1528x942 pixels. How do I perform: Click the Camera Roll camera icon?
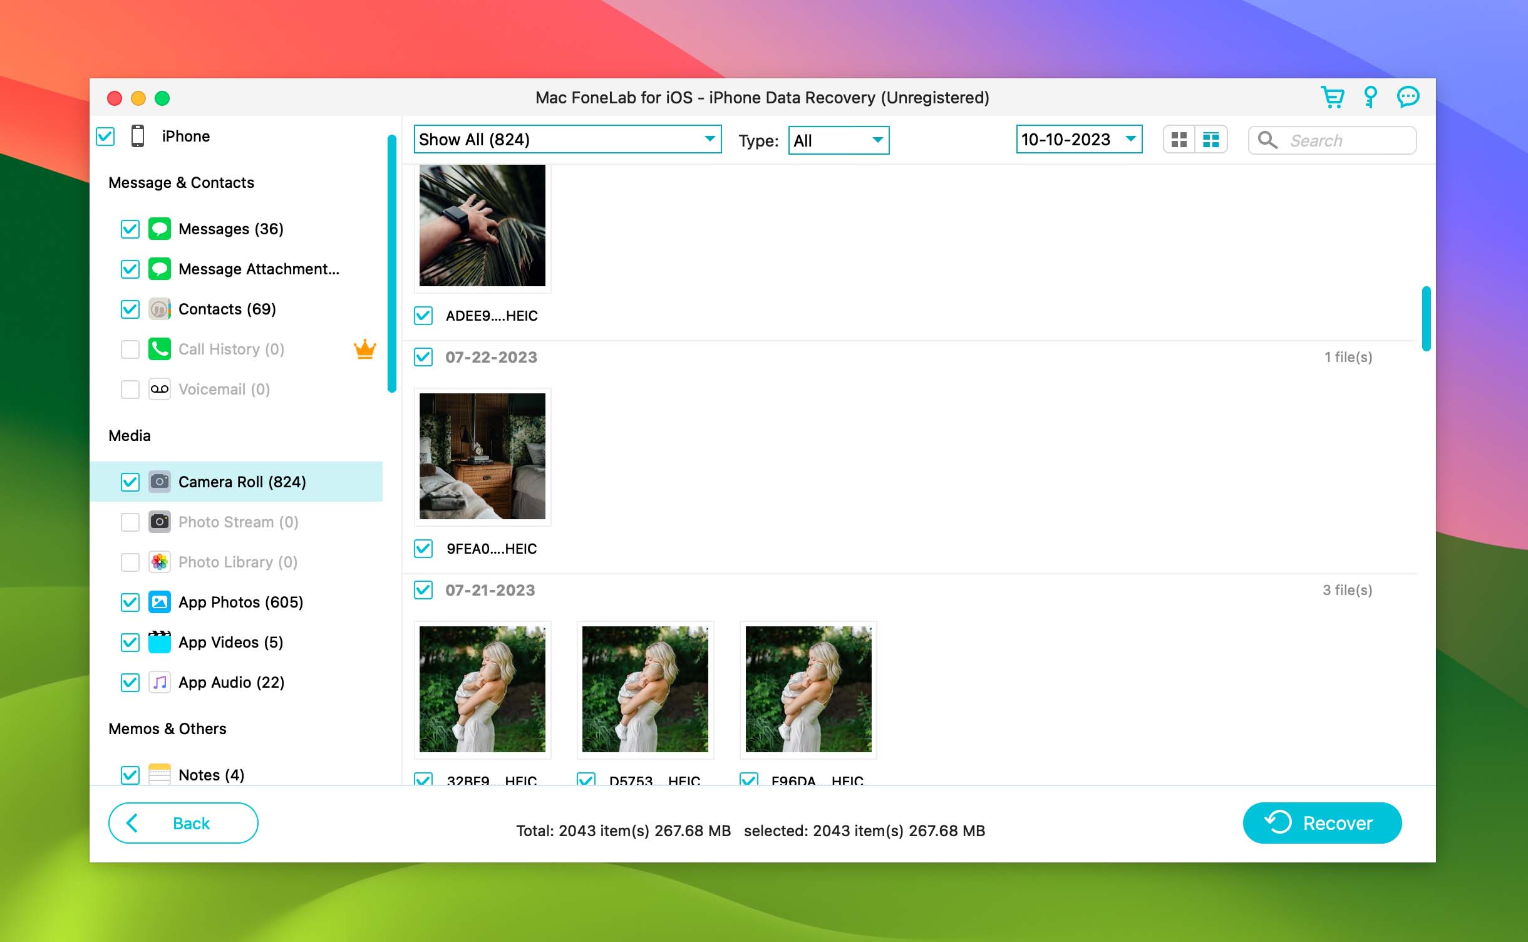[159, 482]
